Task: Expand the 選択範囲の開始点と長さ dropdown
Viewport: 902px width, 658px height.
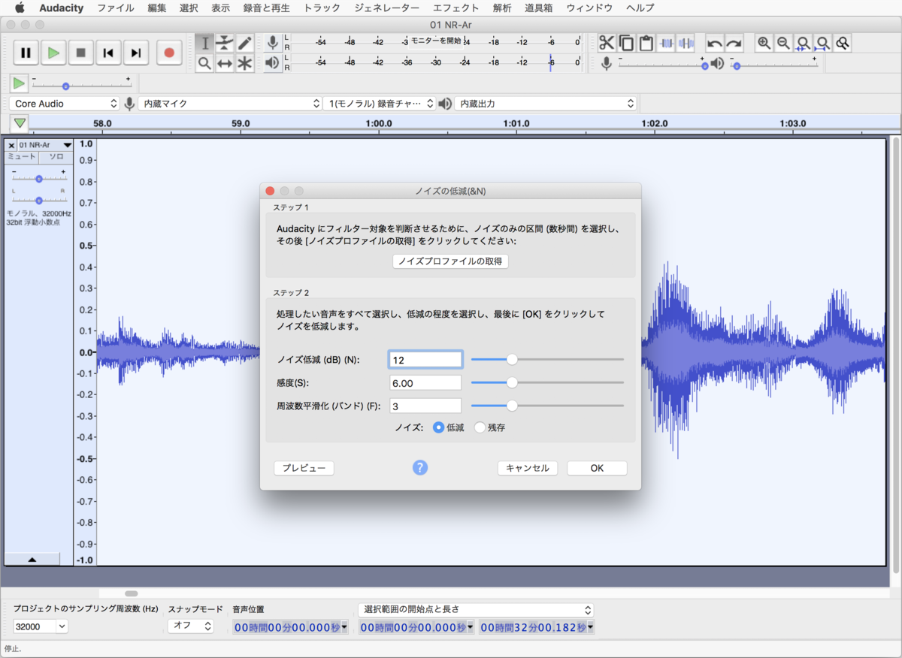Action: (x=476, y=610)
